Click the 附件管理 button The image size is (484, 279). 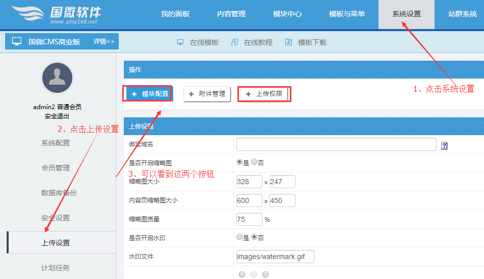pos(207,94)
